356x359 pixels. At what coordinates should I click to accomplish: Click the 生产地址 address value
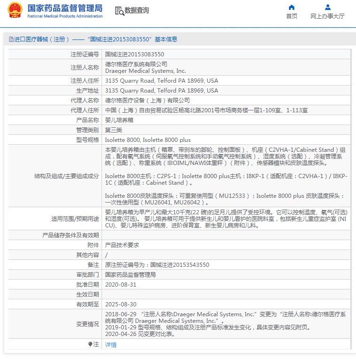click(161, 90)
